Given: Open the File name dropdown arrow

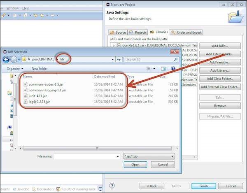Looking at the screenshot, I should pyautogui.click(x=118, y=156).
